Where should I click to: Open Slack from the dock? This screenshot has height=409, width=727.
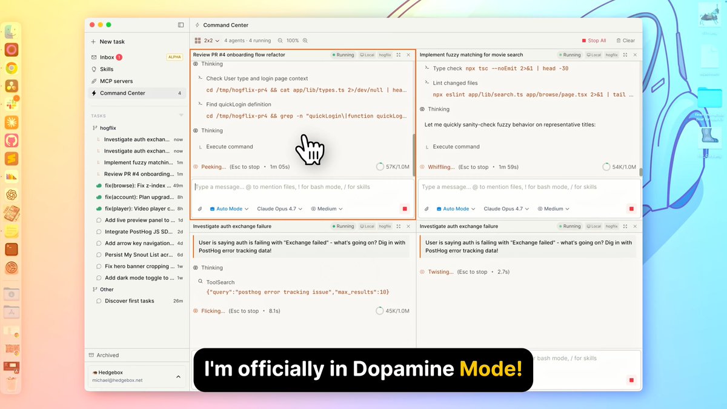(12, 104)
